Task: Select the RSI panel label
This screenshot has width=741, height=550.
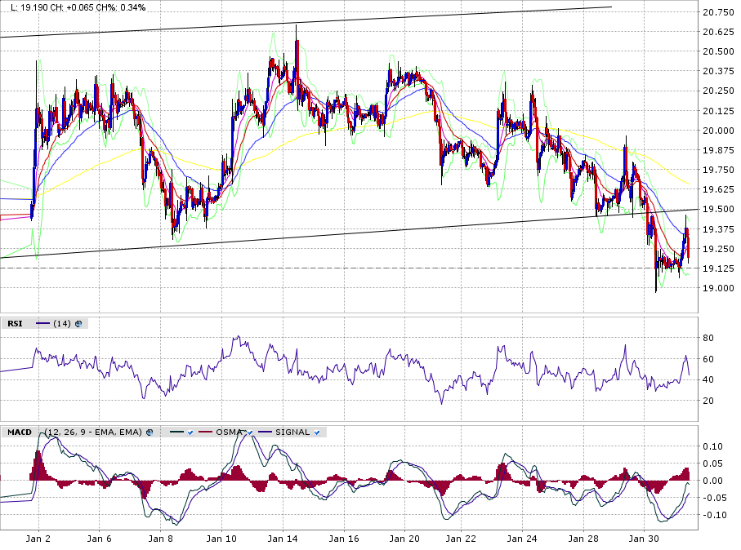Action: [15, 324]
